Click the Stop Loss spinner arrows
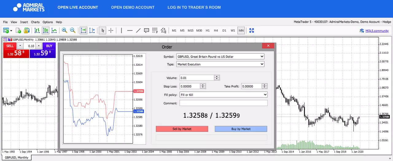This screenshot has width=393, height=161. click(x=203, y=86)
